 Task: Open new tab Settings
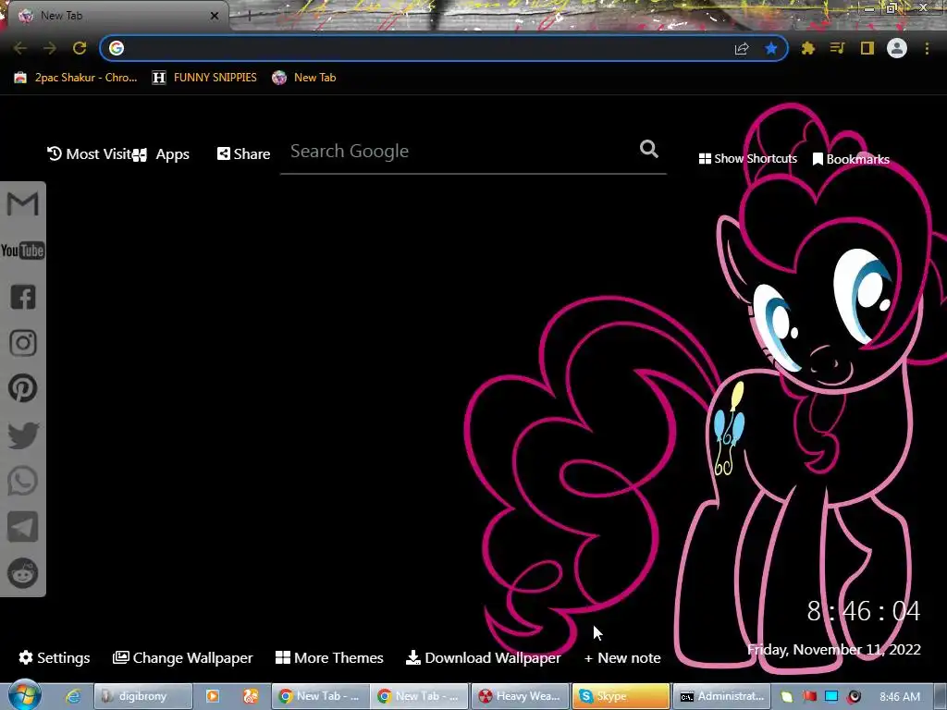click(55, 657)
